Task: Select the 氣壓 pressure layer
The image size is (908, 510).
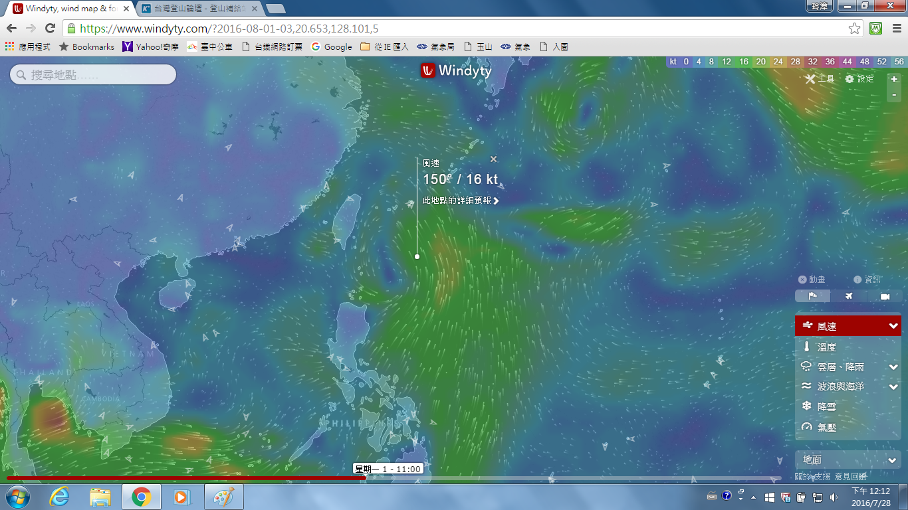Action: tap(826, 427)
